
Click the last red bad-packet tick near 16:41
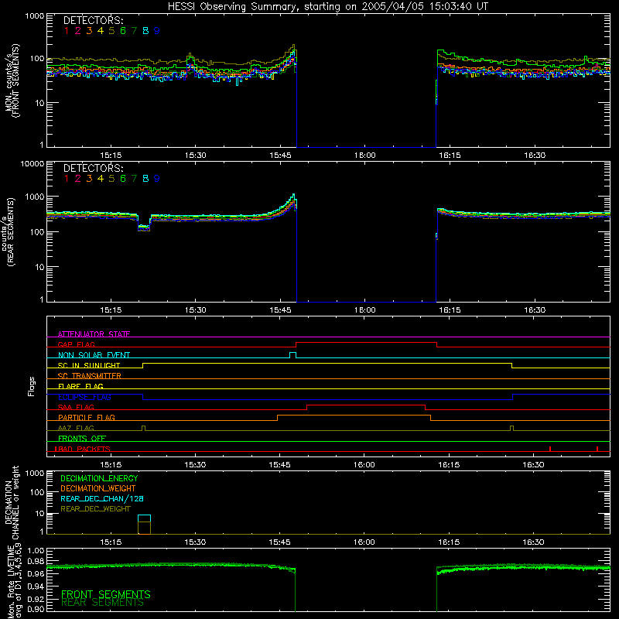[597, 449]
